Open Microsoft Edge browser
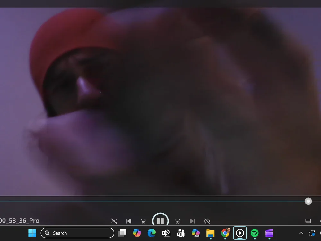 point(152,233)
